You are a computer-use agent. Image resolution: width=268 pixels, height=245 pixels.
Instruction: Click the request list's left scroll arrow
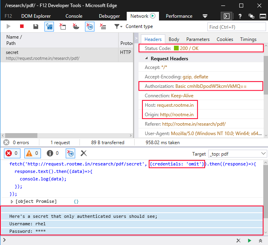pyautogui.click(x=3, y=135)
